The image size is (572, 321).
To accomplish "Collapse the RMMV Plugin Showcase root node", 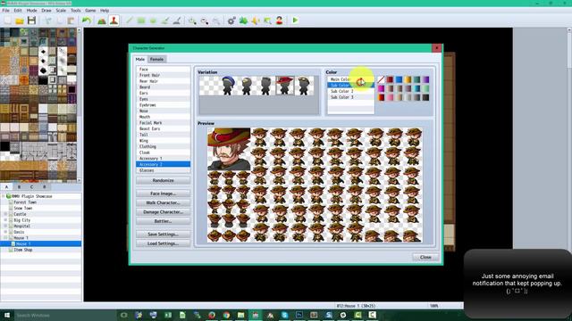I will click(x=4, y=196).
